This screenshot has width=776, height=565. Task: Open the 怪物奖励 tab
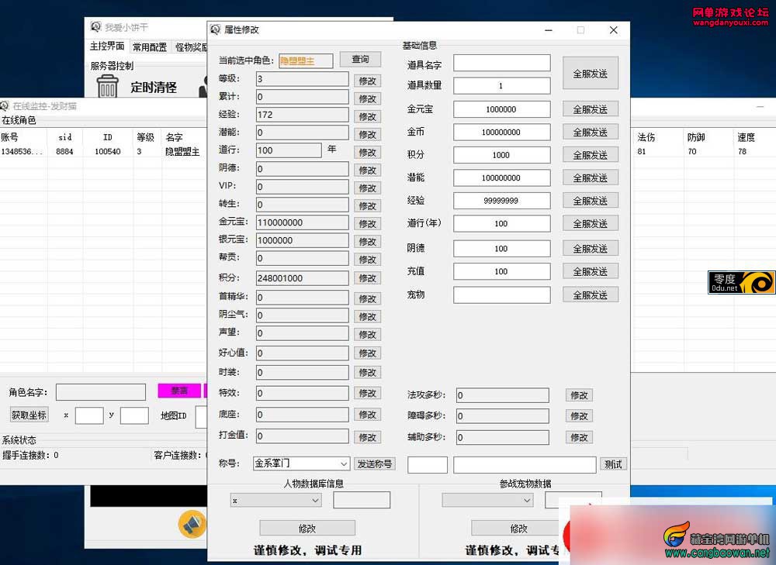[191, 47]
